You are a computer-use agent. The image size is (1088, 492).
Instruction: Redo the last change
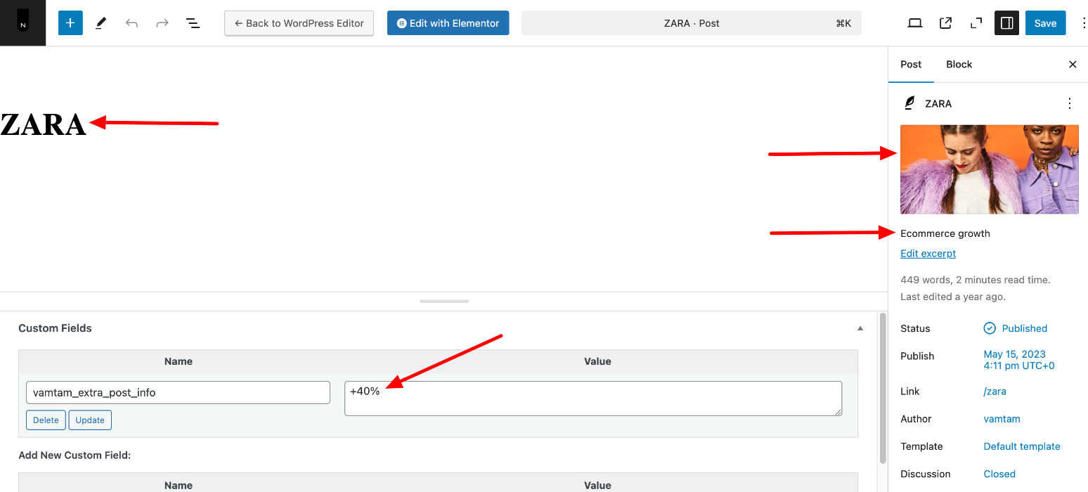162,23
